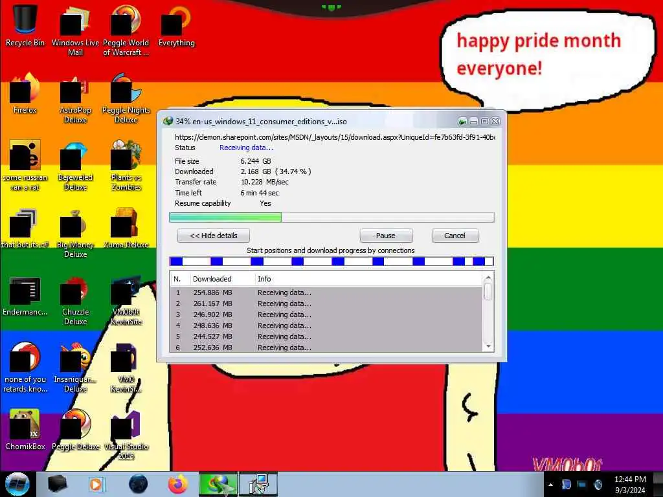Select the Endermanc... desktop icon
The height and width of the screenshot is (497, 663).
[25, 296]
